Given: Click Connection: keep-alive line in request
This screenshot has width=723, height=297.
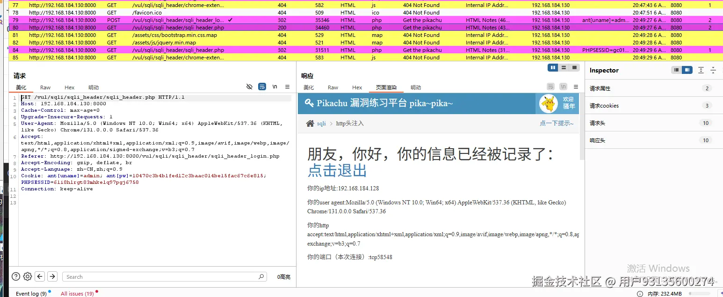Looking at the screenshot, I should [57, 189].
